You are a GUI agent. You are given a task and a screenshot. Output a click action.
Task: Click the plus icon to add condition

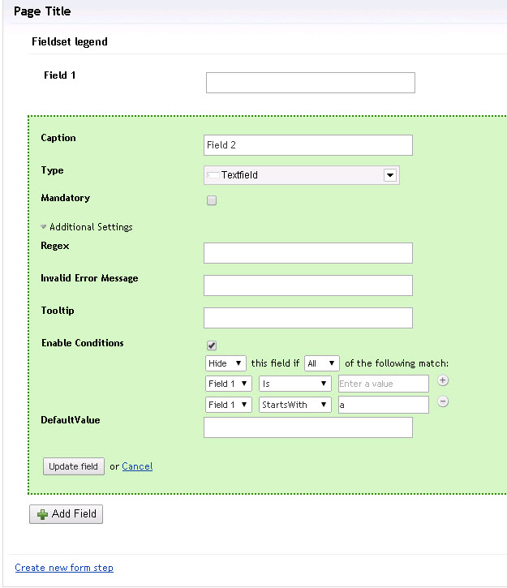[443, 380]
